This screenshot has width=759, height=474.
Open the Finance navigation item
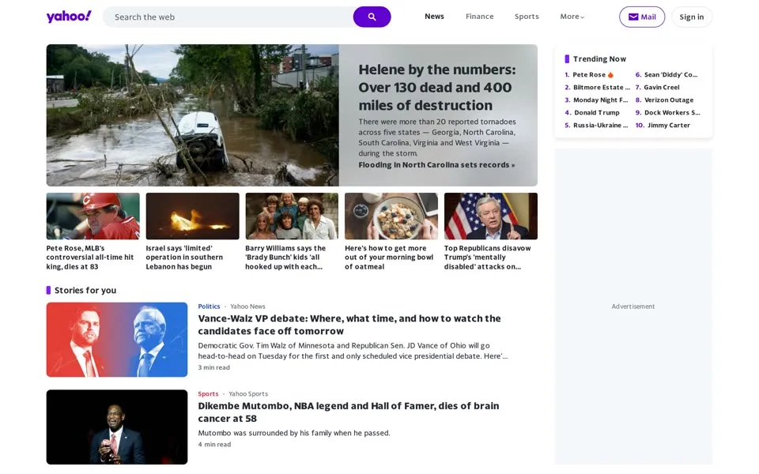(480, 17)
